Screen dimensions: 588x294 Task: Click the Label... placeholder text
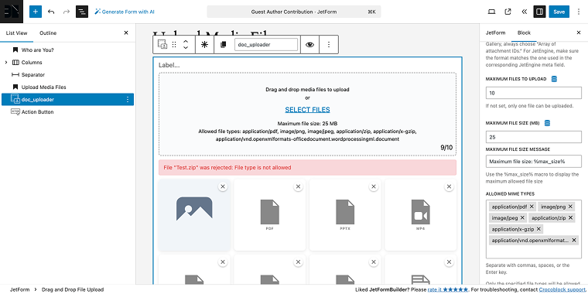169,65
